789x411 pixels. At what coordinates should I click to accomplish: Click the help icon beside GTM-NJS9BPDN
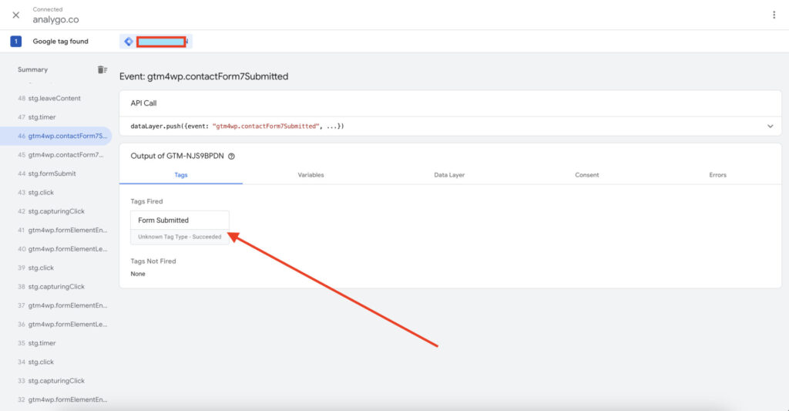[232, 156]
